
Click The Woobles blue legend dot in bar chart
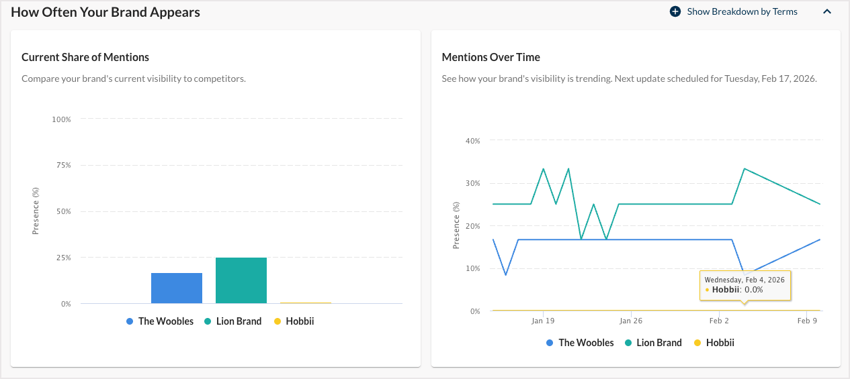[130, 322]
